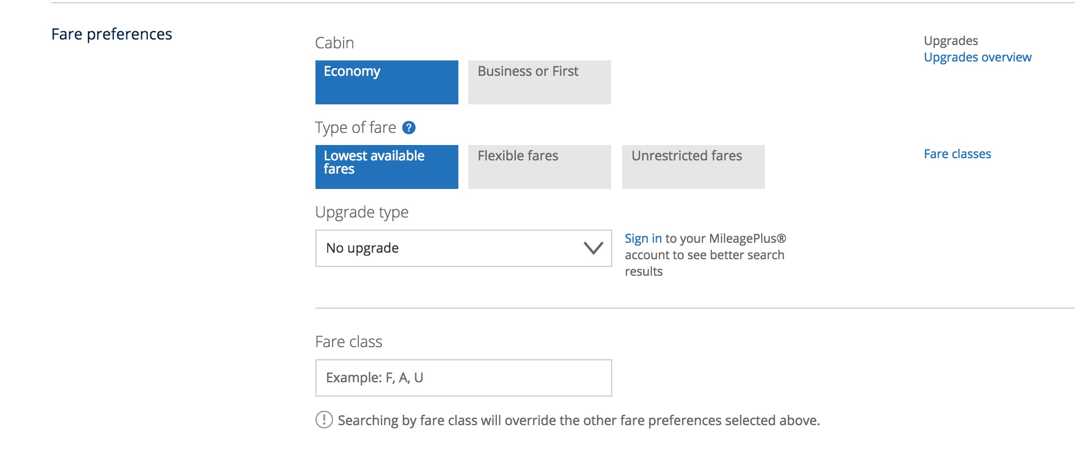Click the fare class override notice text
The width and height of the screenshot is (1075, 457).
(579, 421)
